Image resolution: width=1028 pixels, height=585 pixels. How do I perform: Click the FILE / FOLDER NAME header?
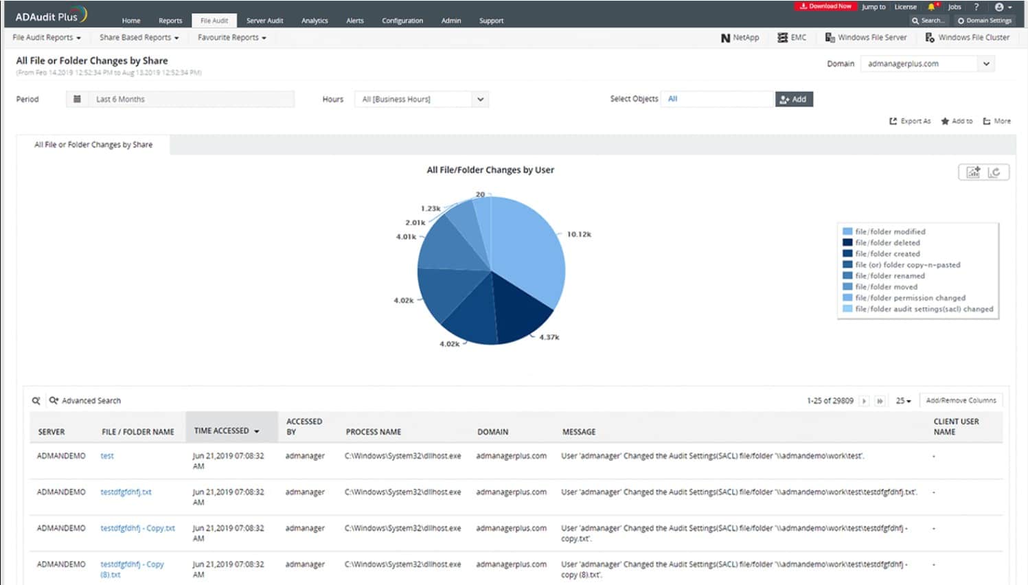click(x=137, y=432)
